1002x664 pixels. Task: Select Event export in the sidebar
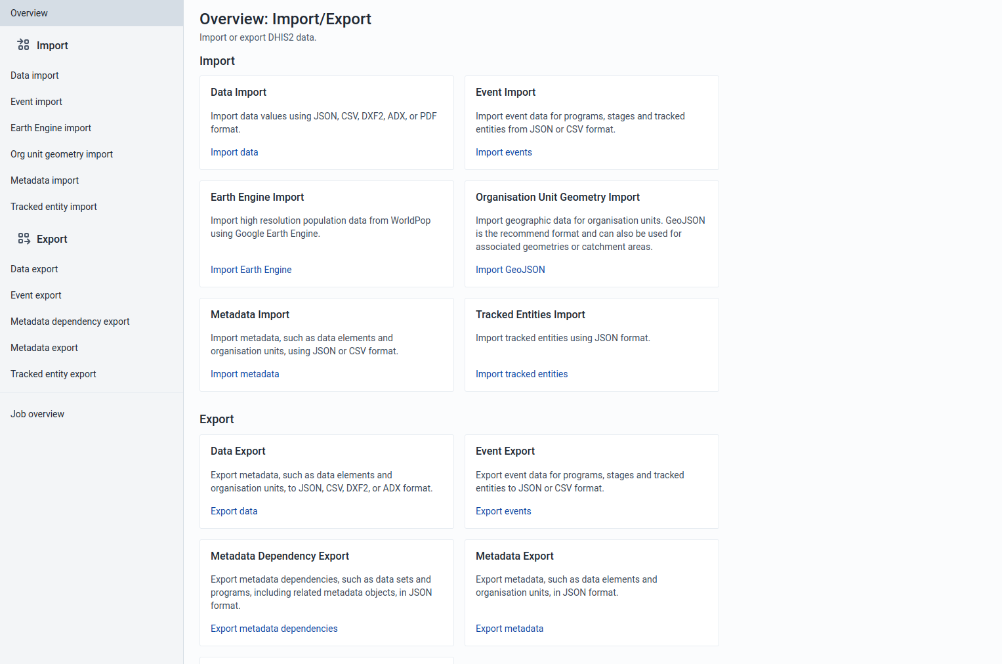pos(36,295)
